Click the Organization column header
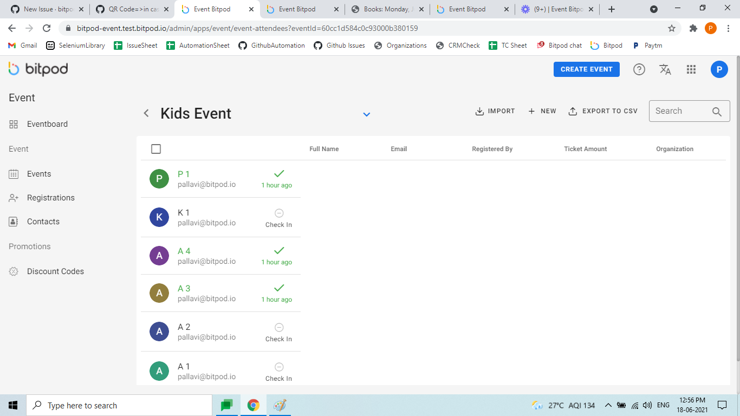Screen dimensions: 740x416 tap(674, 149)
